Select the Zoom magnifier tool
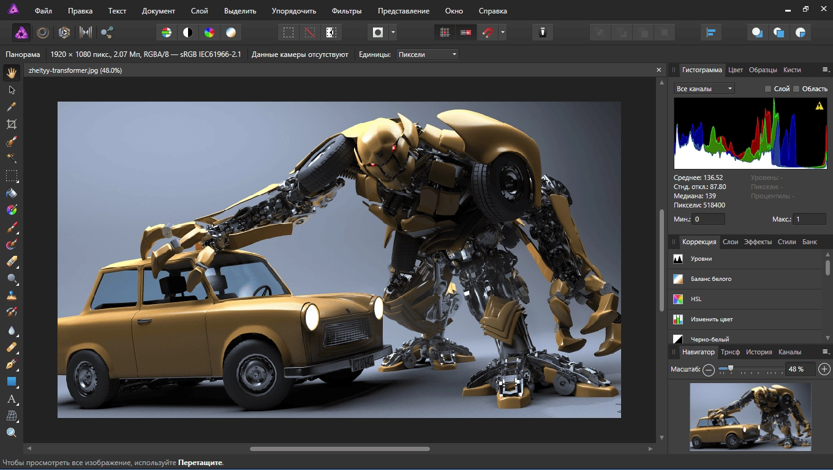The image size is (833, 470). [11, 433]
